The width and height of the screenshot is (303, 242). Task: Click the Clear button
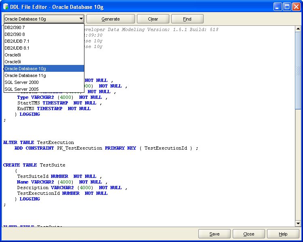(x=153, y=19)
